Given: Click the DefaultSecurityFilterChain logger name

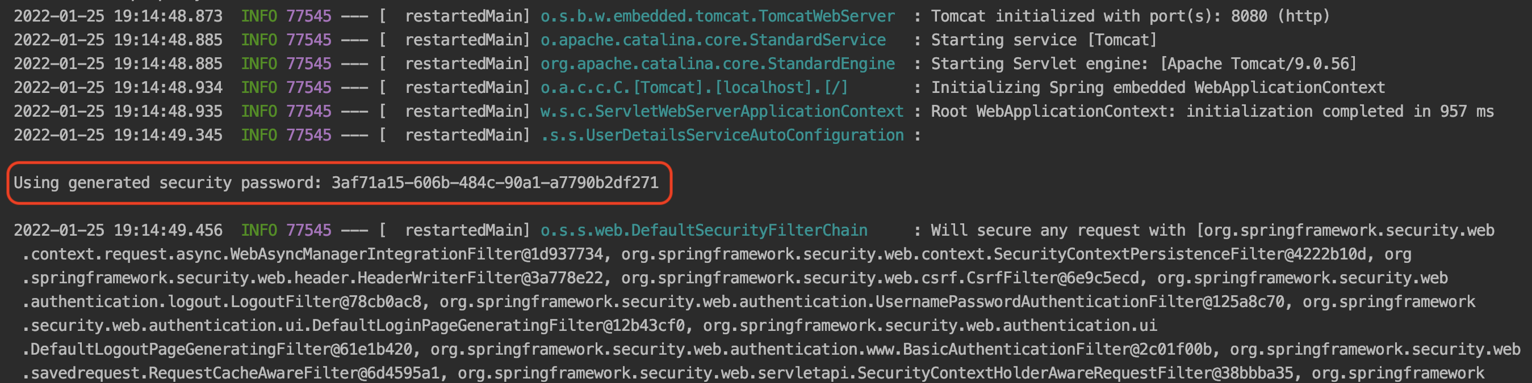Looking at the screenshot, I should (x=704, y=231).
